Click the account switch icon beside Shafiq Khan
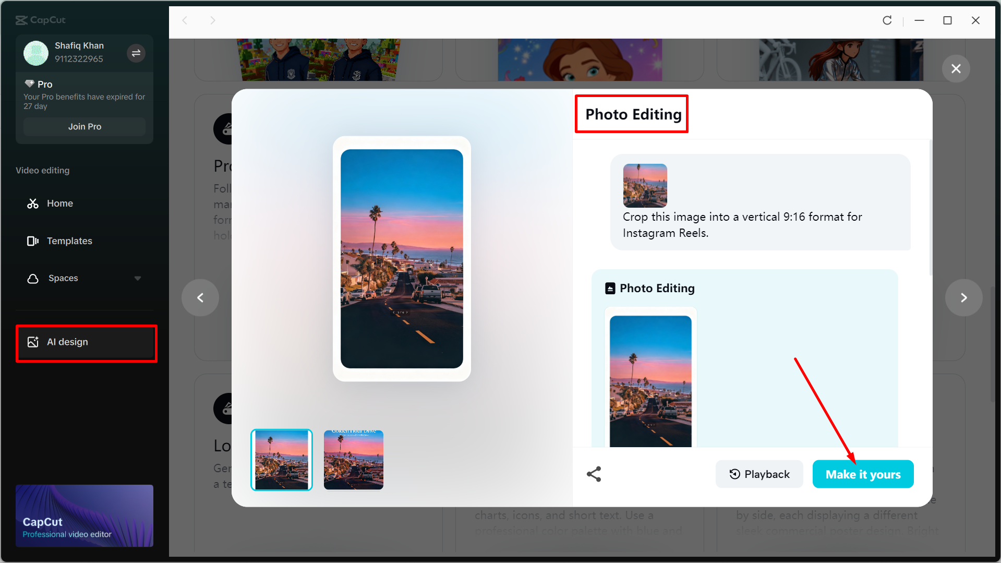1001x563 pixels. click(x=136, y=53)
